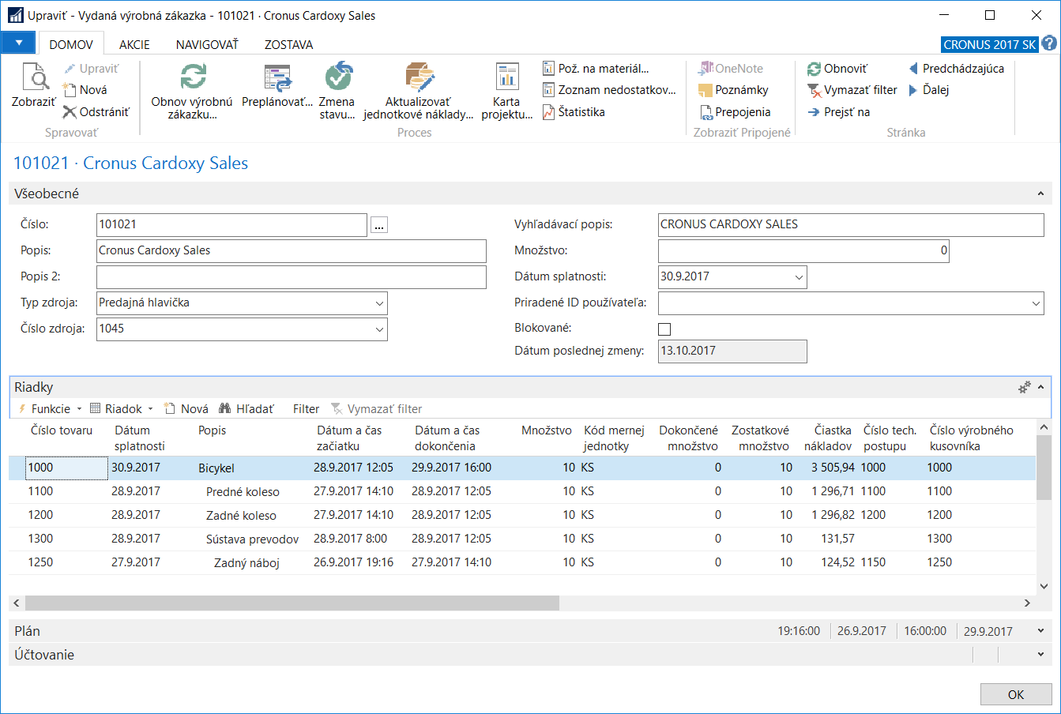This screenshot has width=1061, height=714.
Task: Click the Zobraziť icon in the ribbon
Action: click(35, 77)
